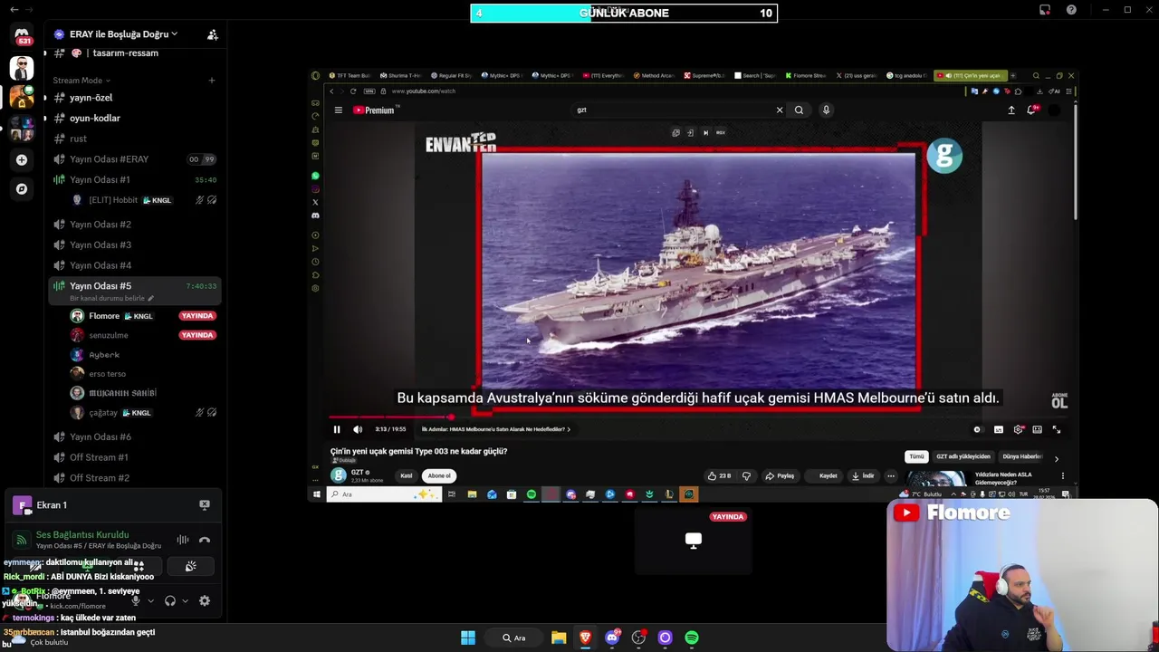
Task: Open the soundboard button in the voice panel
Action: pyautogui.click(x=190, y=567)
